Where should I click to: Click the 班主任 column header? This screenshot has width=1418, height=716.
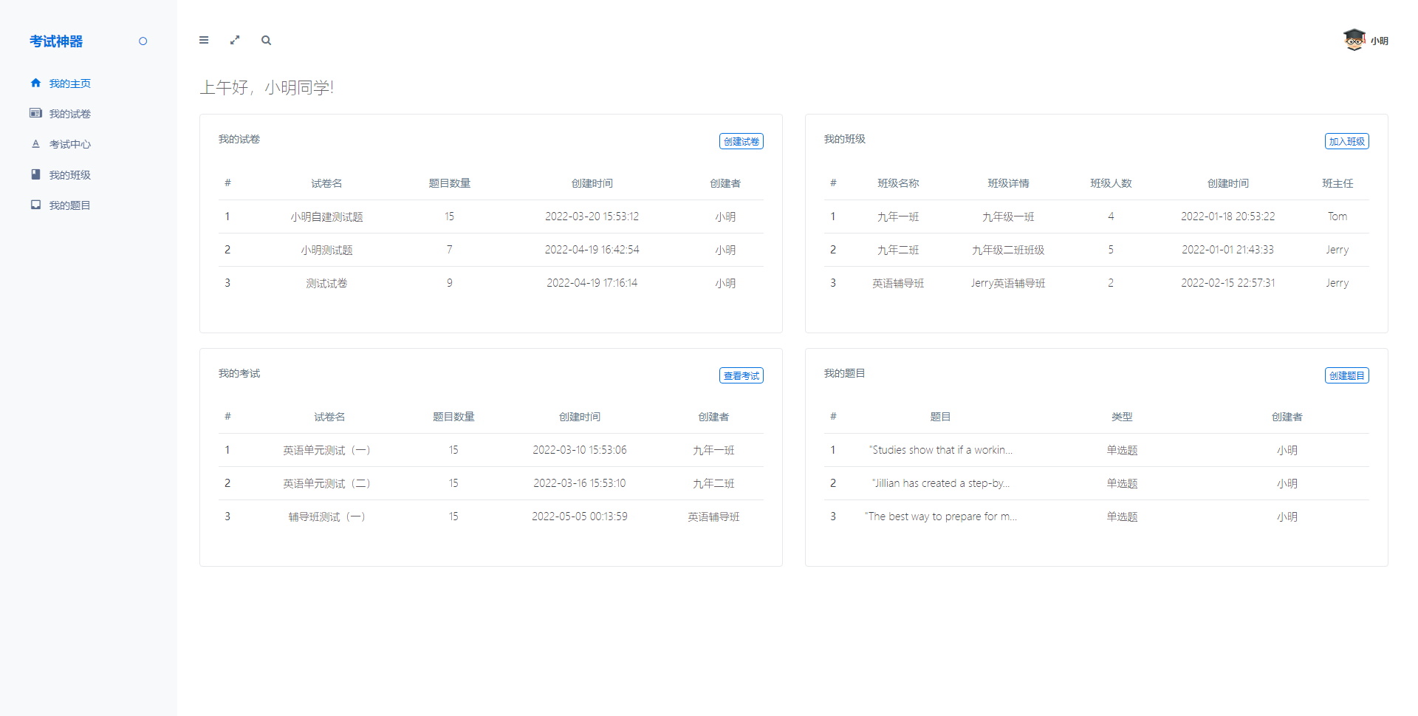tap(1337, 183)
